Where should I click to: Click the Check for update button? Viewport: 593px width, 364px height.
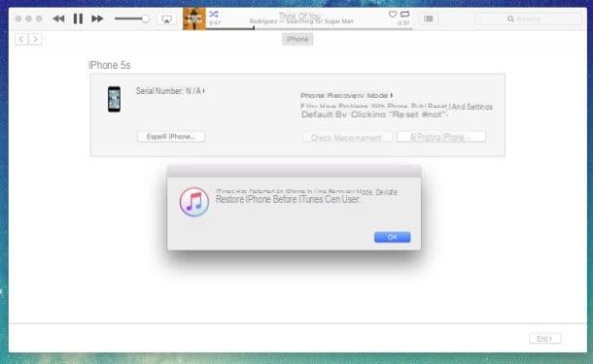[347, 137]
